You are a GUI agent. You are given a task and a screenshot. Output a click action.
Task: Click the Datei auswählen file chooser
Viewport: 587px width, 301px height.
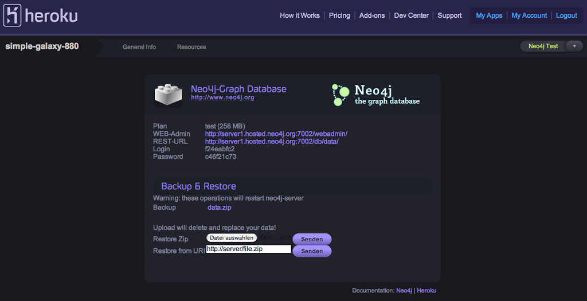232,238
